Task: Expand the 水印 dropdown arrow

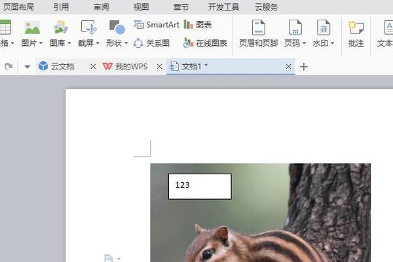Action: click(333, 43)
